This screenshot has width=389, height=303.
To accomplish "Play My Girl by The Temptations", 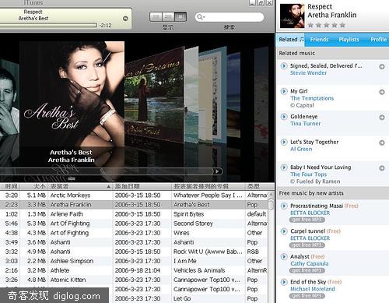I will click(284, 91).
